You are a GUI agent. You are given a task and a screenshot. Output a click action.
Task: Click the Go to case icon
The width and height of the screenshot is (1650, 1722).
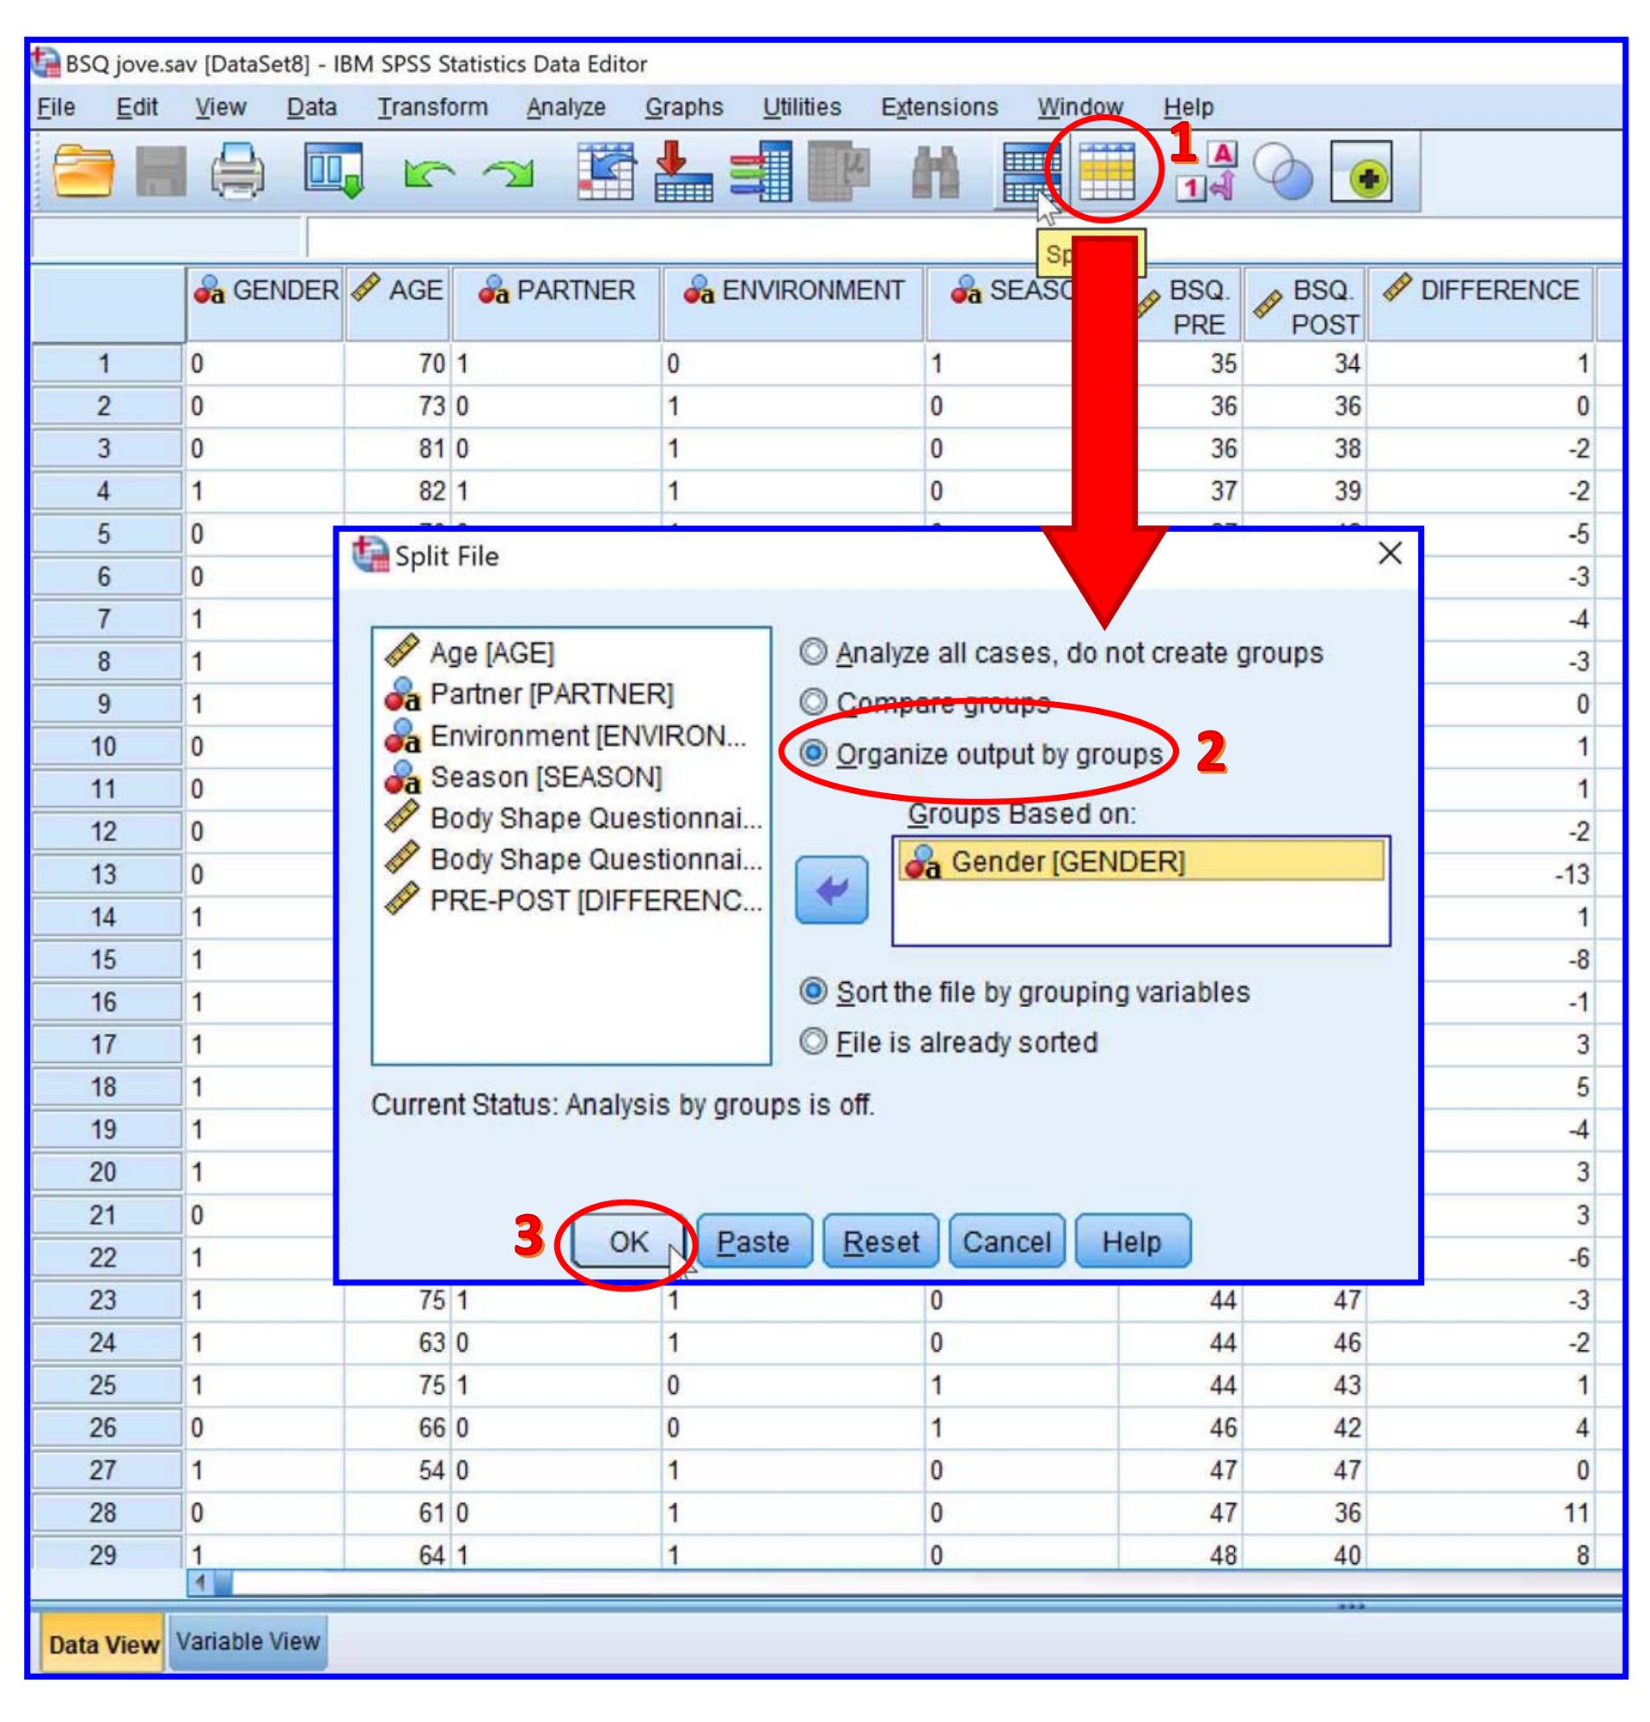coord(606,170)
